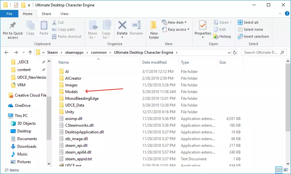Click the search magnifier icon
The height and width of the screenshot is (174, 291).
click(x=282, y=52)
